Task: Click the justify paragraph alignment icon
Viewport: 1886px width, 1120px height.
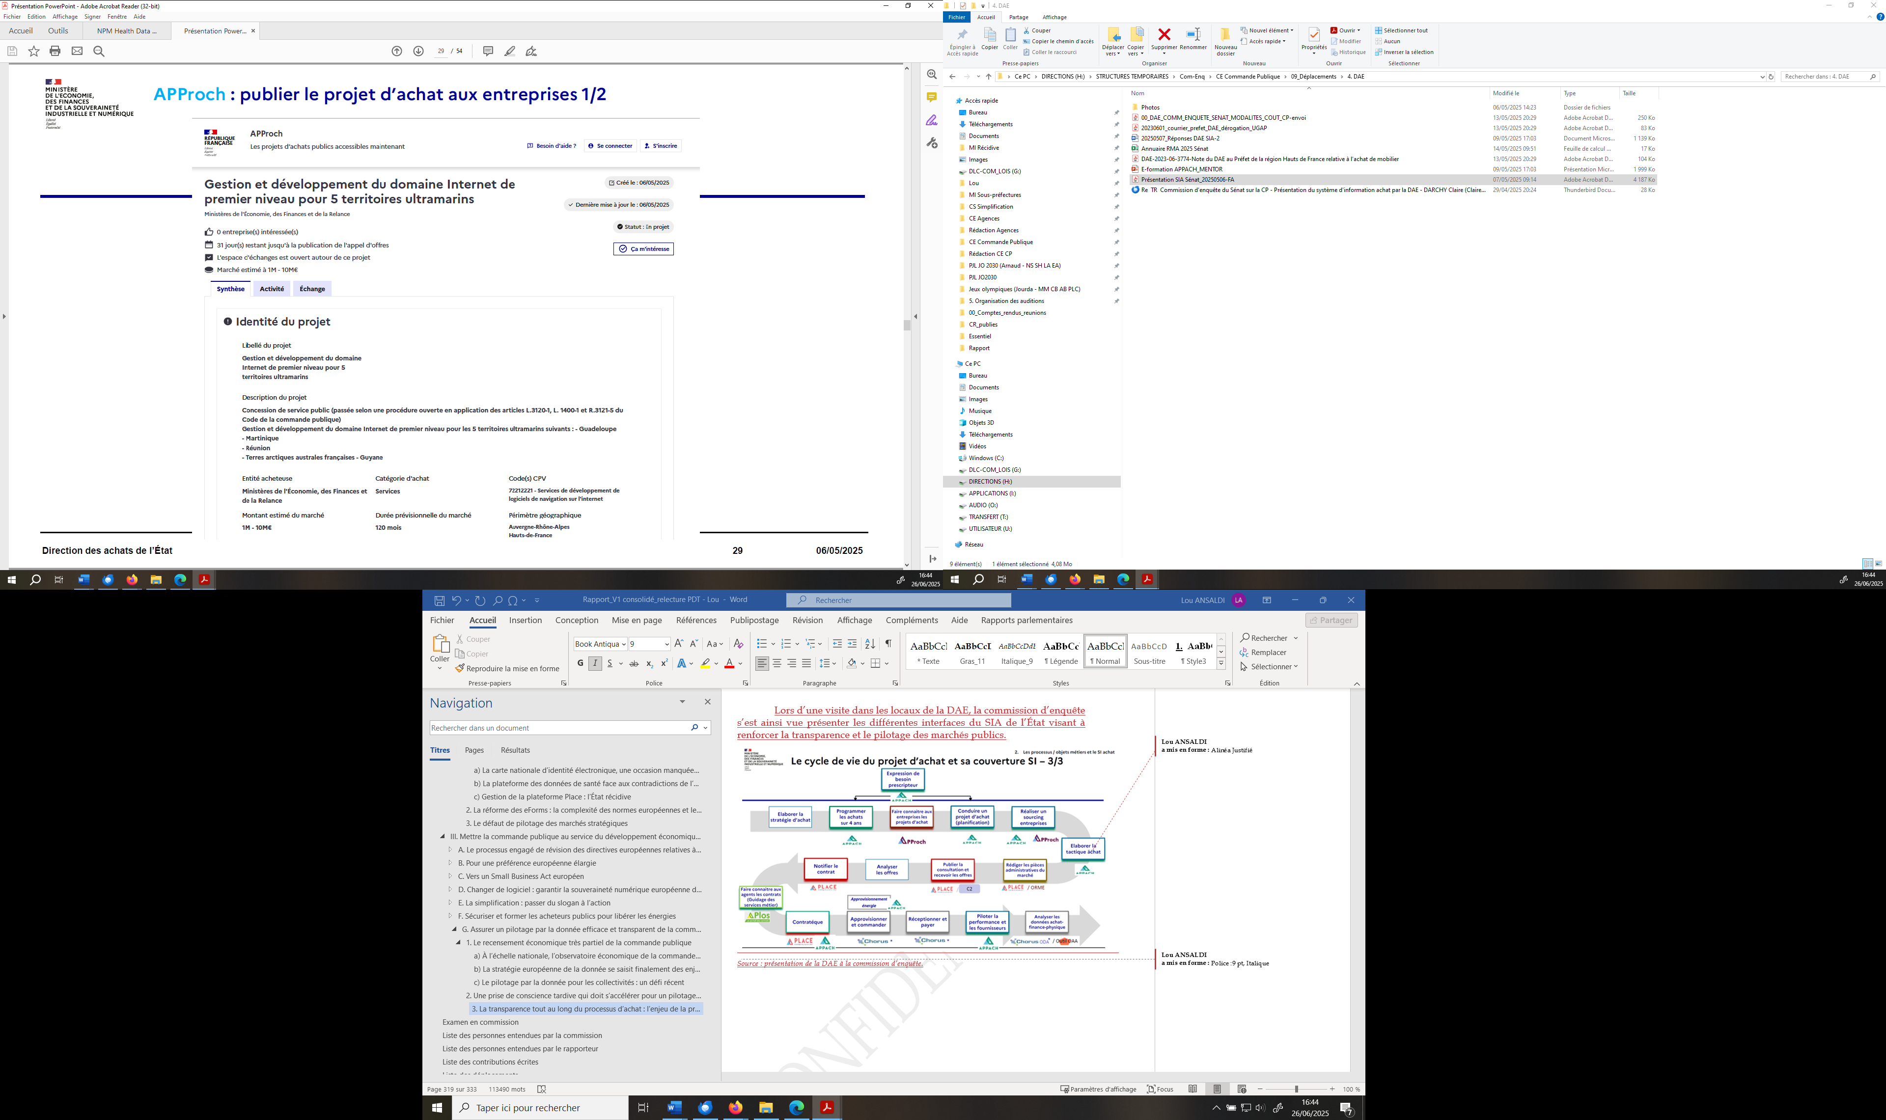Action: point(806,663)
